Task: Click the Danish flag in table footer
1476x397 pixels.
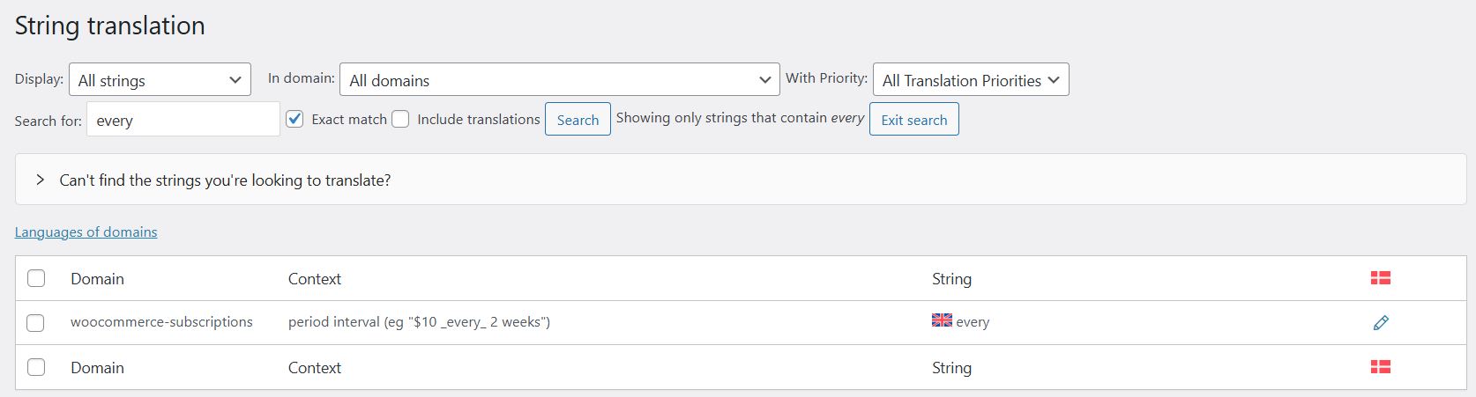Action: coord(1381,367)
